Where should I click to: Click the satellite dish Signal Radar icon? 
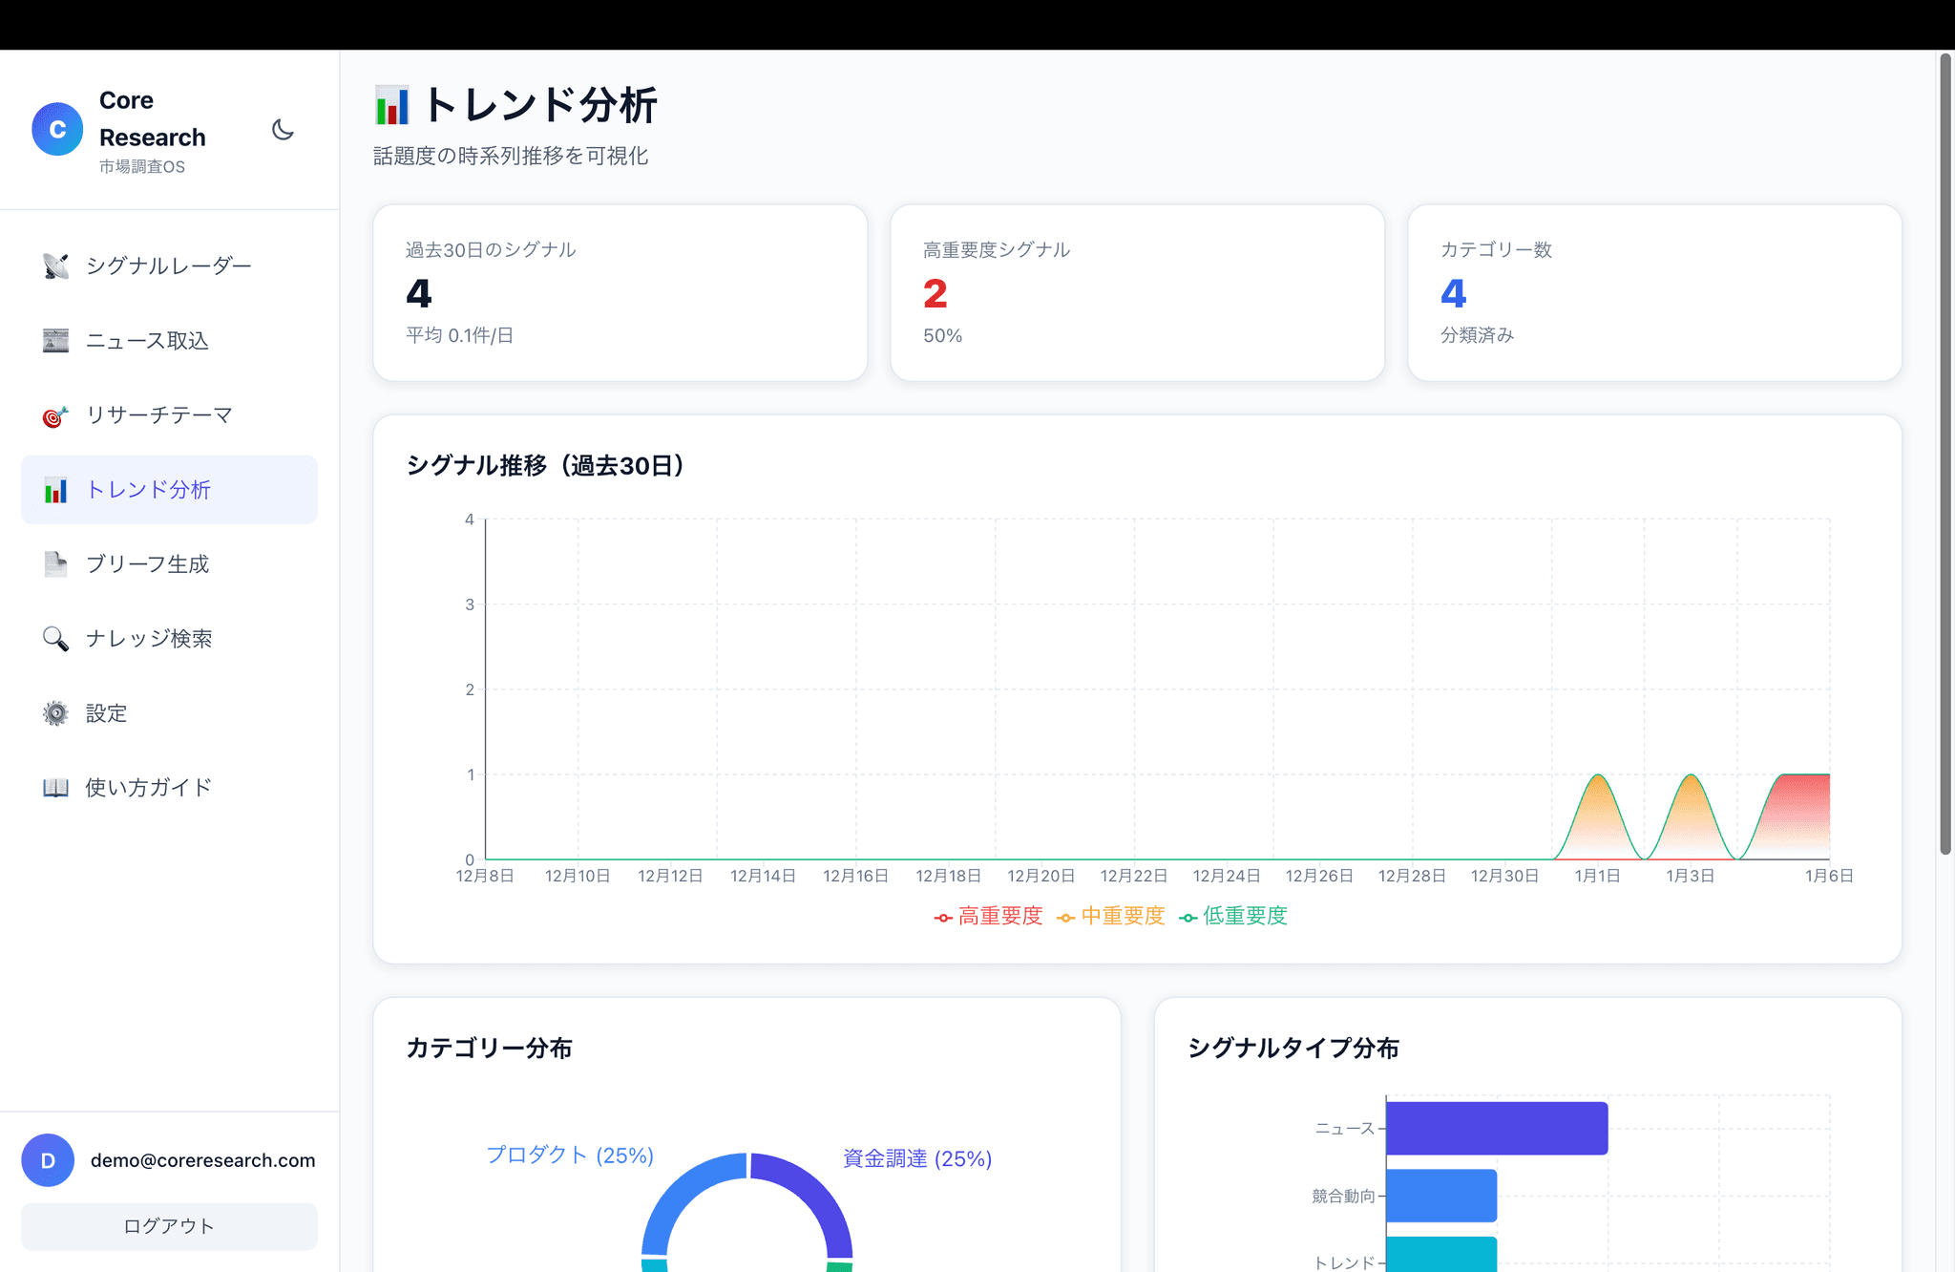click(55, 266)
